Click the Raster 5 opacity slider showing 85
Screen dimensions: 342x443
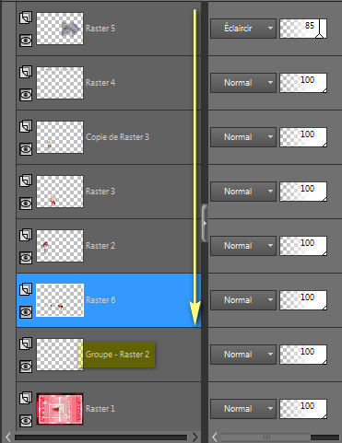[303, 29]
